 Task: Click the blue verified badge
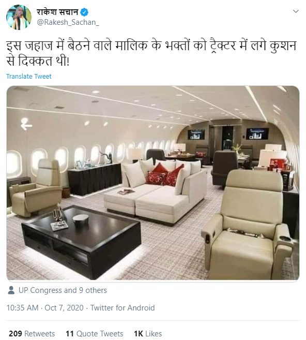click(x=84, y=12)
